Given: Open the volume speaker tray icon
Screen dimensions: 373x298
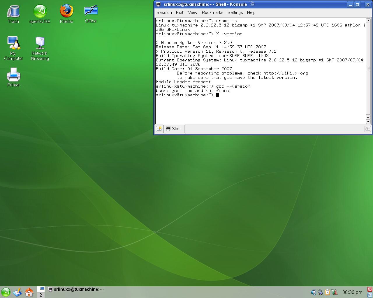Looking at the screenshot, I should [x=314, y=292].
